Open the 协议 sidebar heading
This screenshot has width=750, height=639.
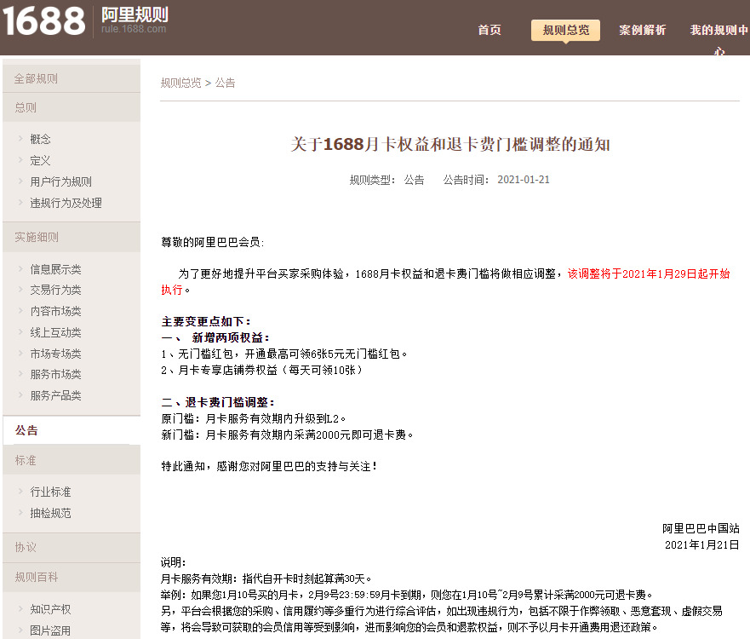point(72,548)
